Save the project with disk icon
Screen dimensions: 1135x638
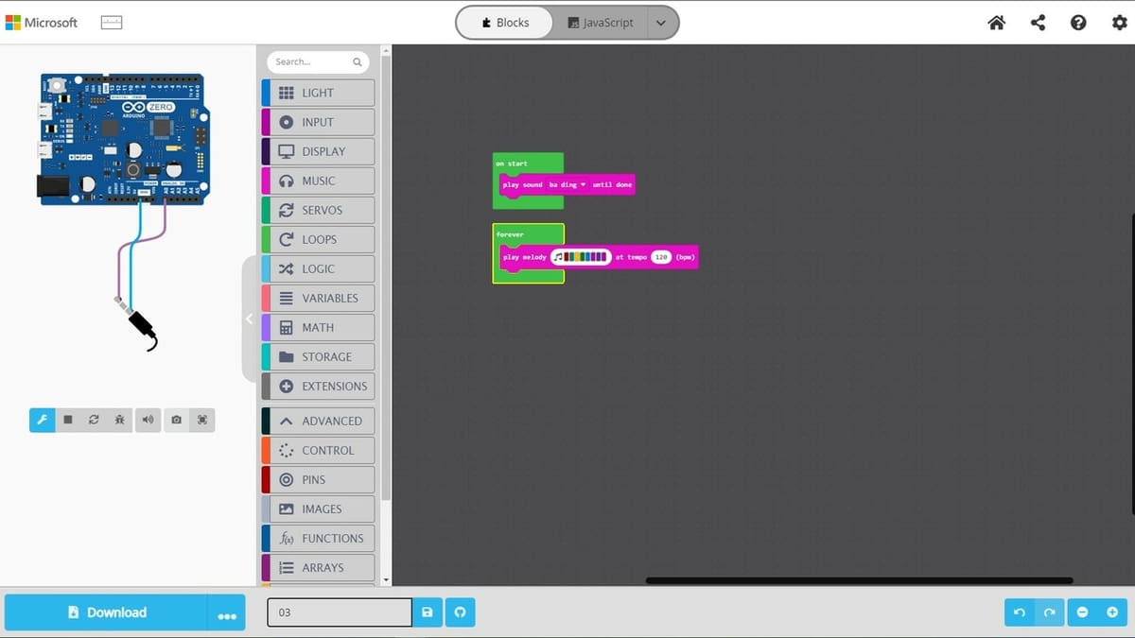point(428,612)
